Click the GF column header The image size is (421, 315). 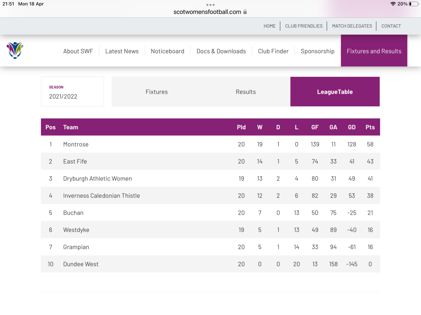coord(315,127)
